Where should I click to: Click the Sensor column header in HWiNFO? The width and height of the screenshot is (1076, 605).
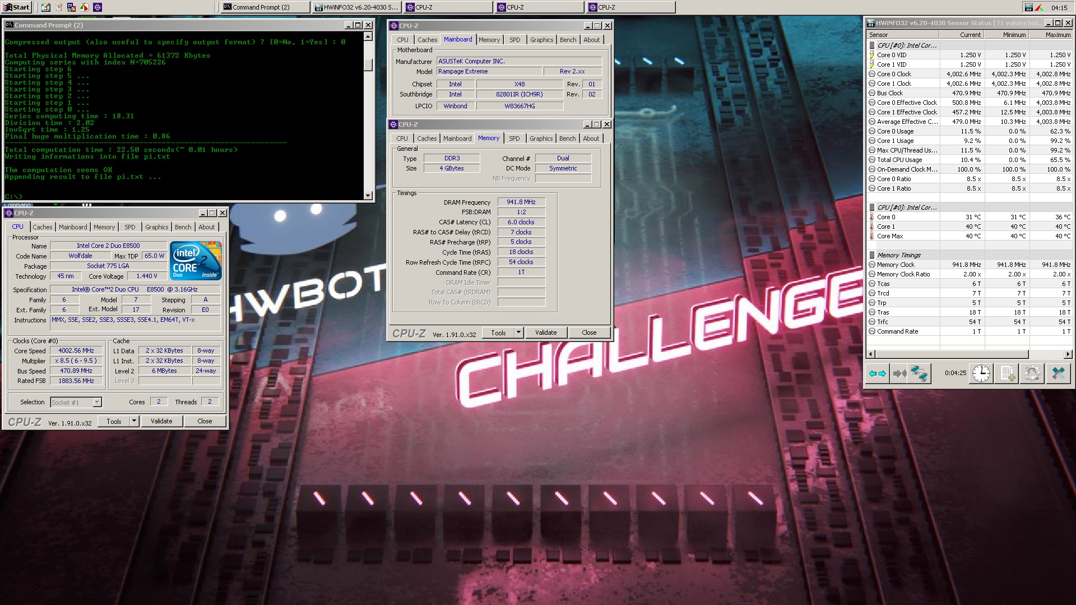pyautogui.click(x=903, y=35)
